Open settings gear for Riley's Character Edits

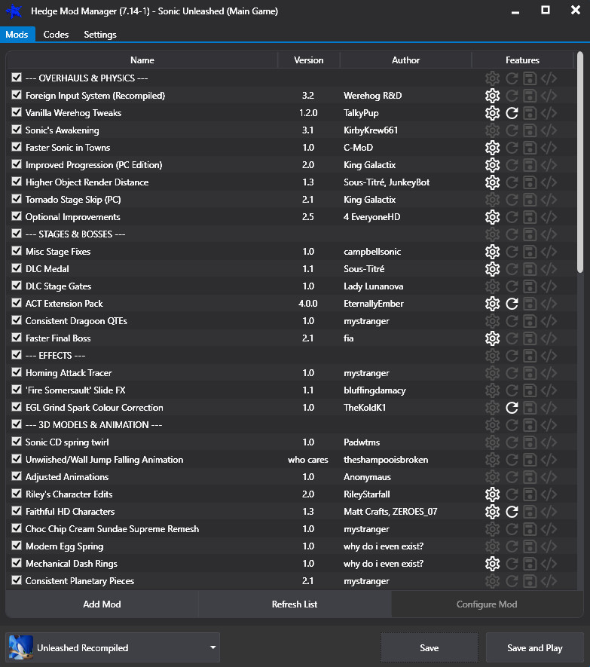point(492,494)
